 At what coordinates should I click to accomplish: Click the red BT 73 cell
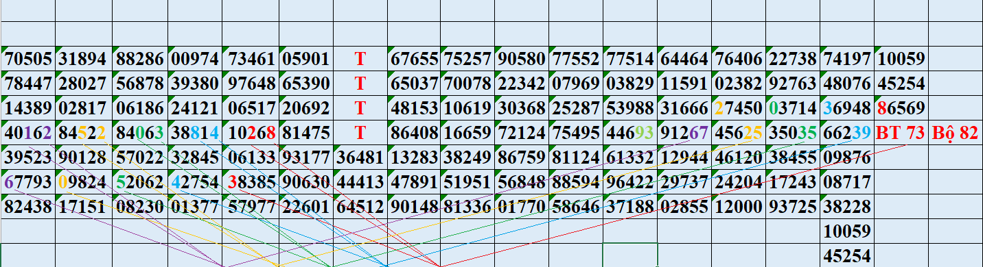[x=901, y=133]
